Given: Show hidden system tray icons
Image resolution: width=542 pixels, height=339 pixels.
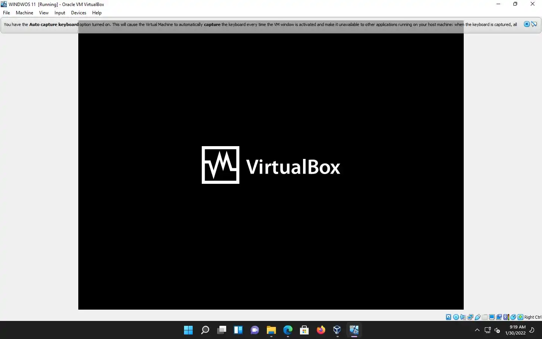Looking at the screenshot, I should click(477, 330).
